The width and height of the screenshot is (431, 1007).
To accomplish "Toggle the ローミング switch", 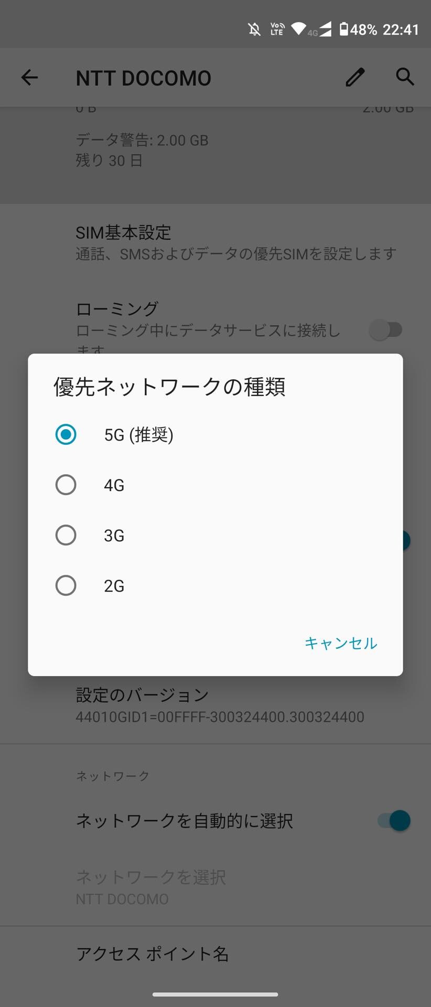I will pos(386,330).
